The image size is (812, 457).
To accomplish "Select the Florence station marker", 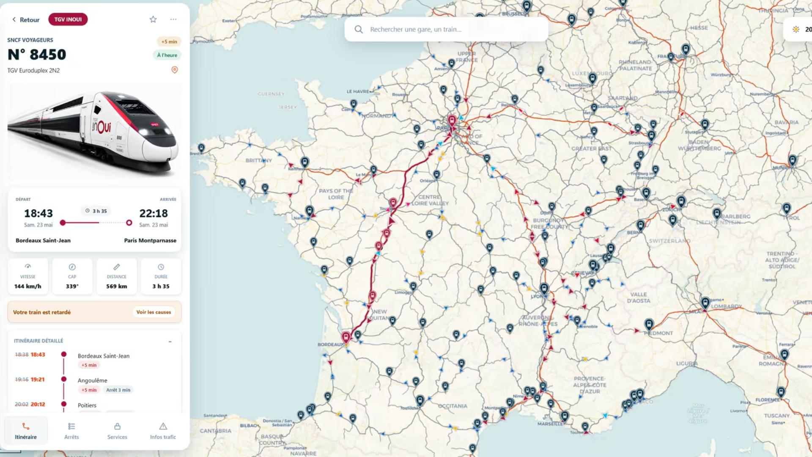I will [781, 392].
